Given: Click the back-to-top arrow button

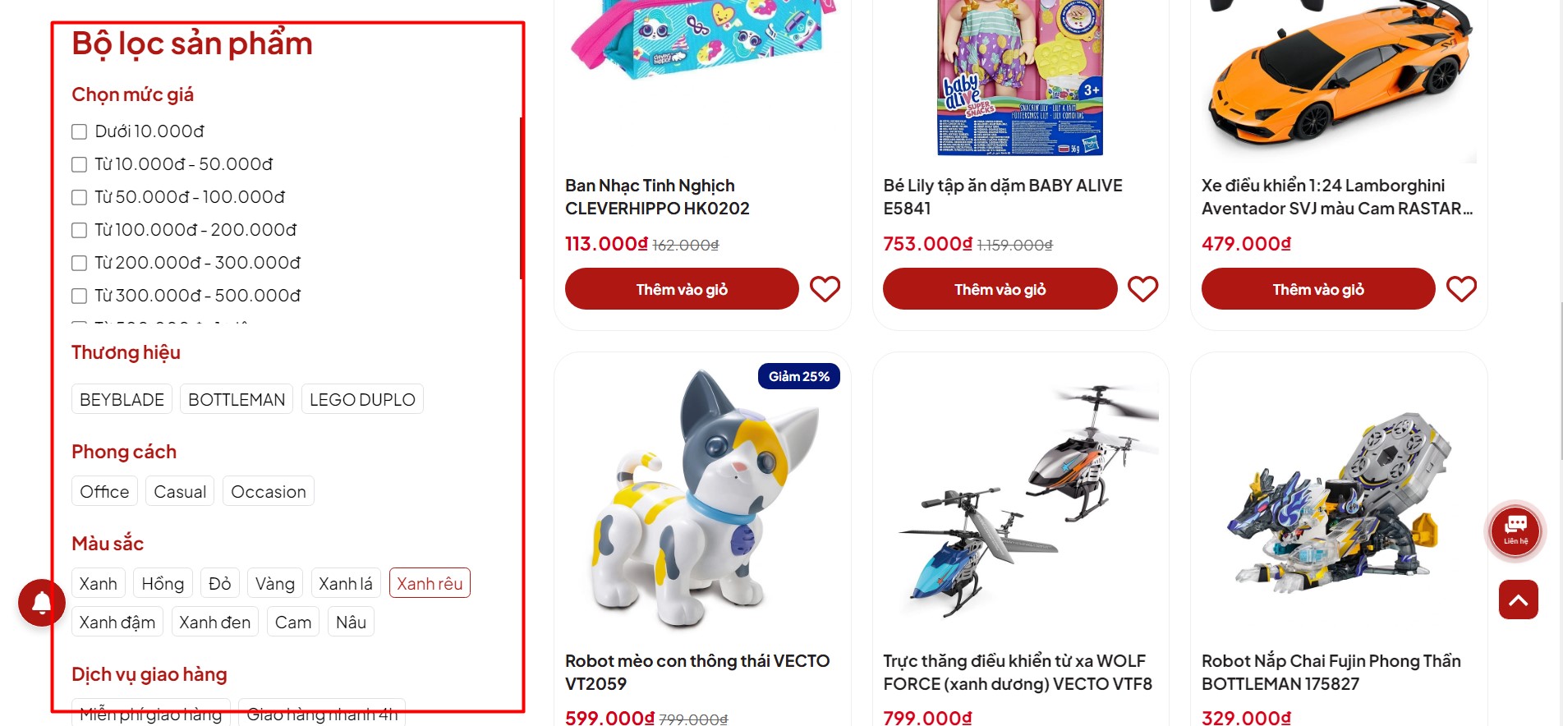Looking at the screenshot, I should pos(1518,600).
